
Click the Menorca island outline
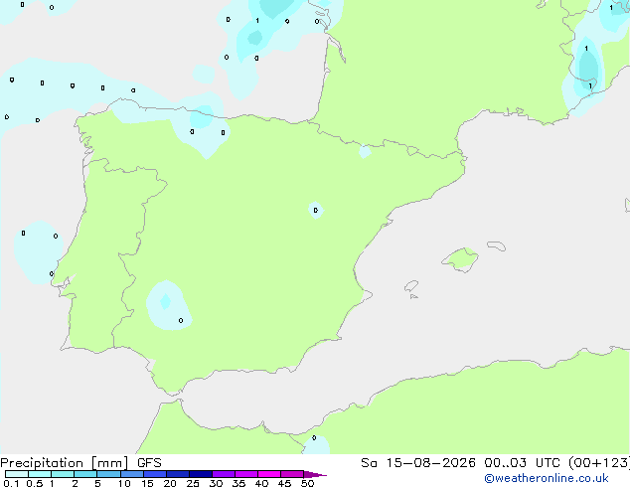496,245
